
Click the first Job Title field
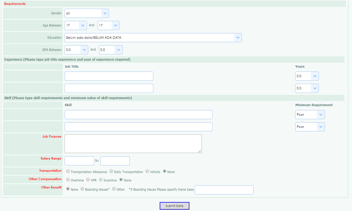pyautogui.click(x=109, y=76)
